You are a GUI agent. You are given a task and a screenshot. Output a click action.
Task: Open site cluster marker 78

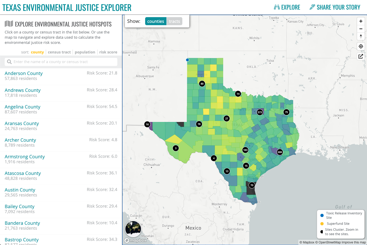(x=199, y=124)
